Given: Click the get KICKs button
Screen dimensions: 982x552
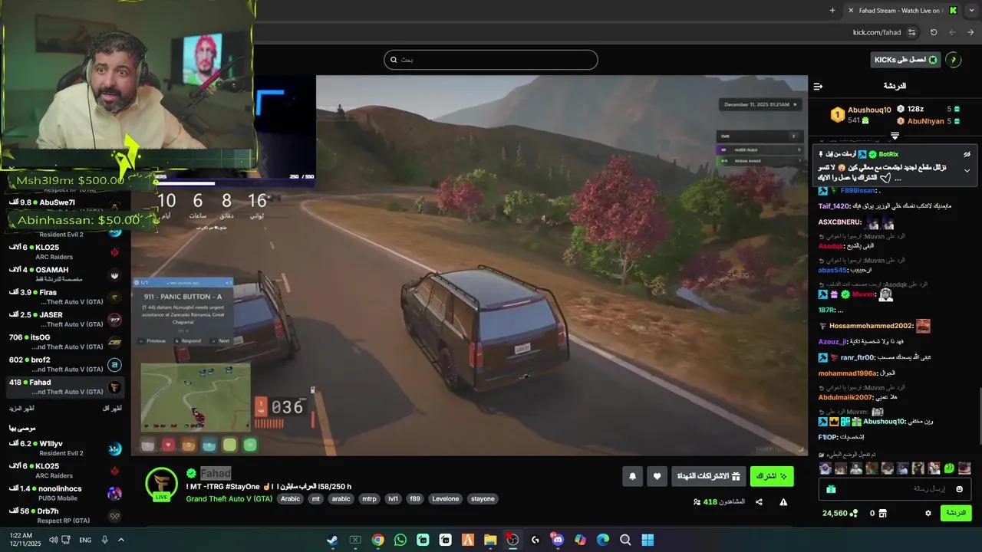Looking at the screenshot, I should pyautogui.click(x=906, y=60).
